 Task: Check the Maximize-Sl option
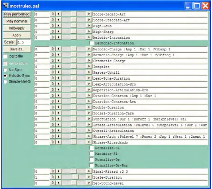[92, 154]
